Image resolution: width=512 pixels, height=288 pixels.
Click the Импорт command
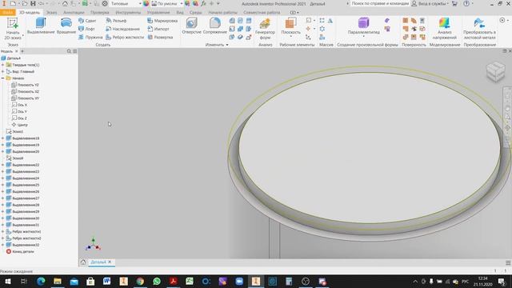click(158, 29)
